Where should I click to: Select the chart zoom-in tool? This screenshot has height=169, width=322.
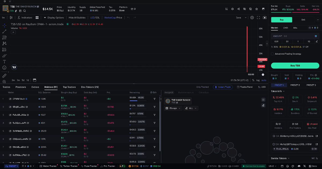(x=4, y=81)
